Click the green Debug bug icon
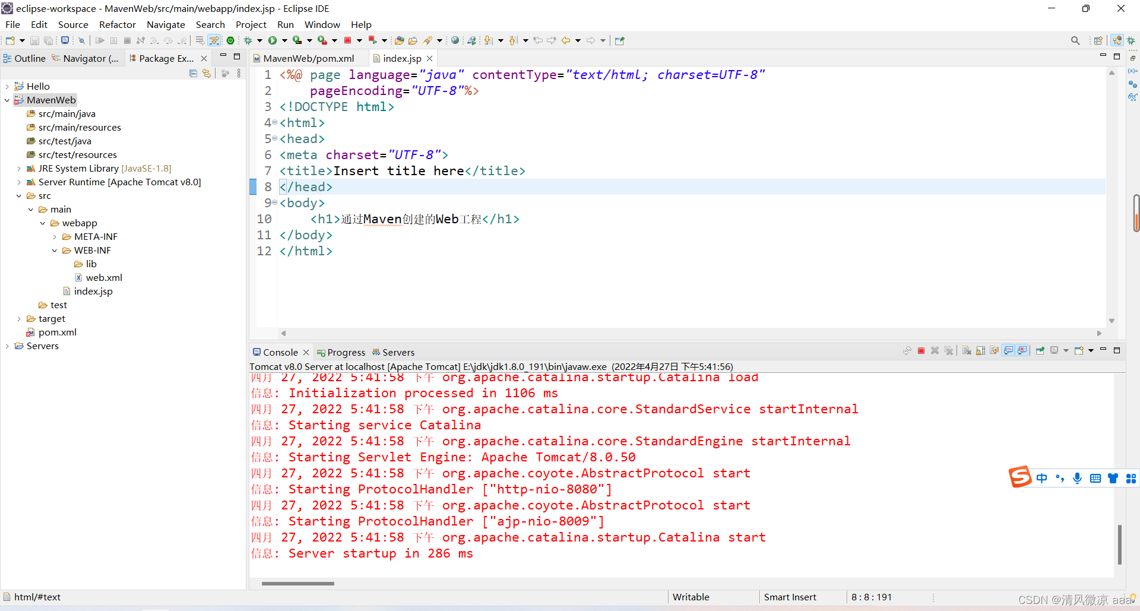 248,40
